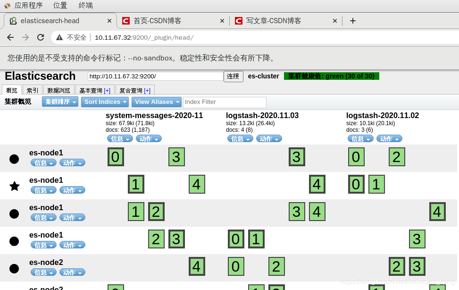Click system-messages shard 4 on es-node2 row

coord(197,266)
